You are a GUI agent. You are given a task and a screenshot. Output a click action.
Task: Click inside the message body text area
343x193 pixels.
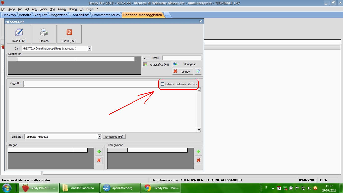102,110
